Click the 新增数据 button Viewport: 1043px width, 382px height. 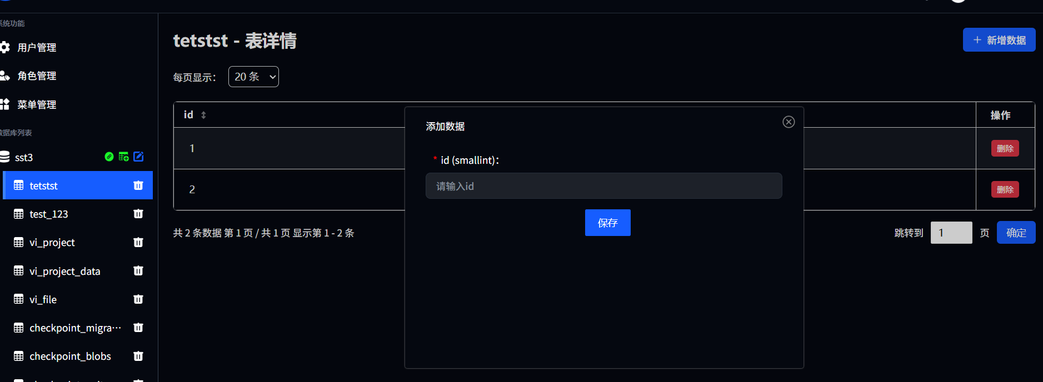click(999, 40)
